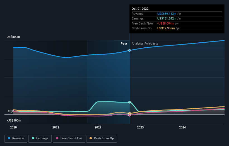Click the 2023 x-axis label
The height and width of the screenshot is (146, 229).
(140, 128)
